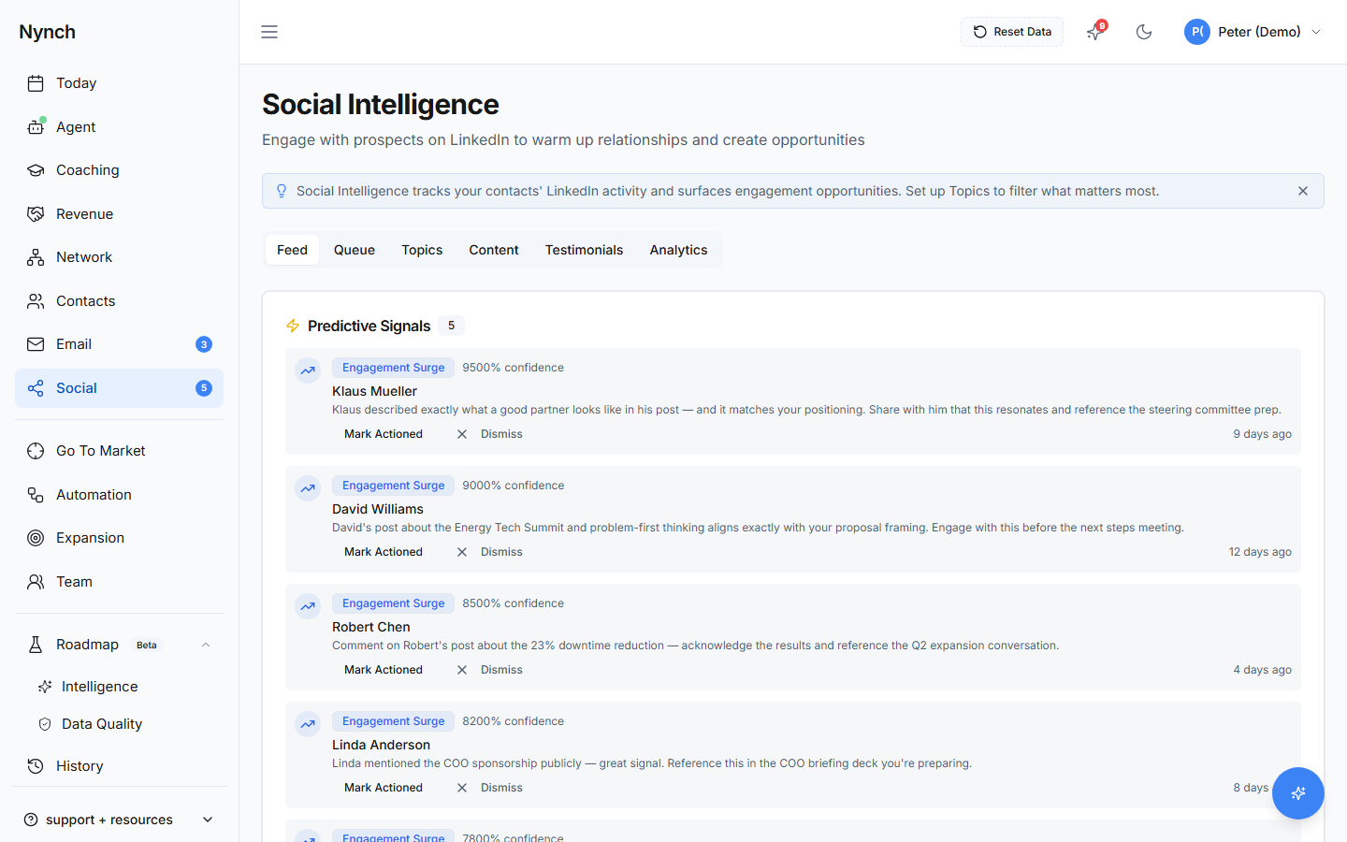Viewport: 1347px width, 842px height.
Task: Mark David Williams signal as actioned
Action: pyautogui.click(x=384, y=552)
